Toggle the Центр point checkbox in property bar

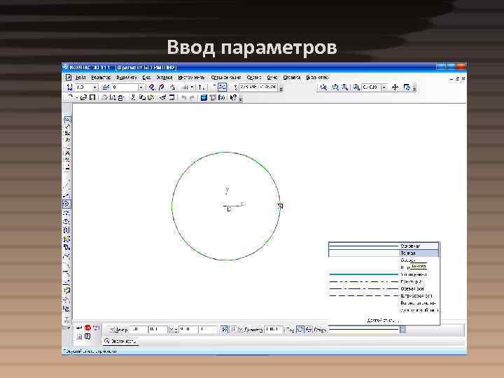click(x=112, y=330)
